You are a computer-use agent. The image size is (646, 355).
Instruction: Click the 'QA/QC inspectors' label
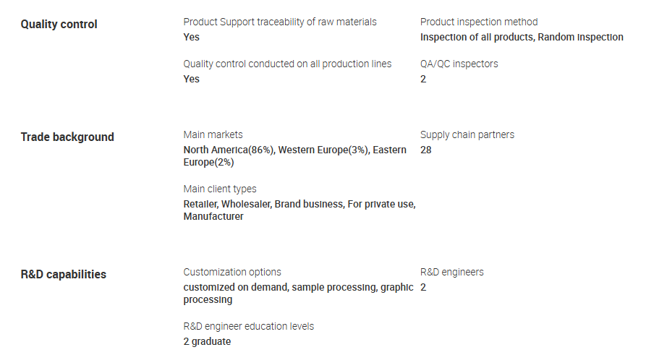459,64
